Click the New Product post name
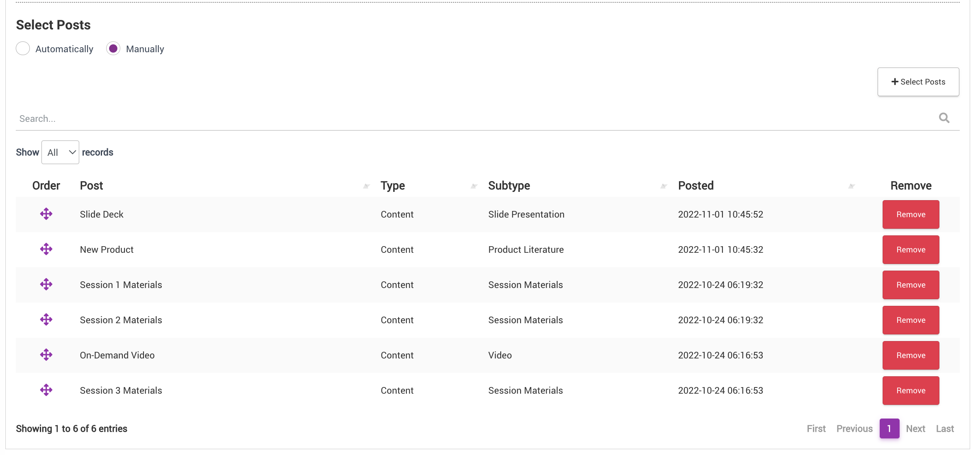 [107, 249]
